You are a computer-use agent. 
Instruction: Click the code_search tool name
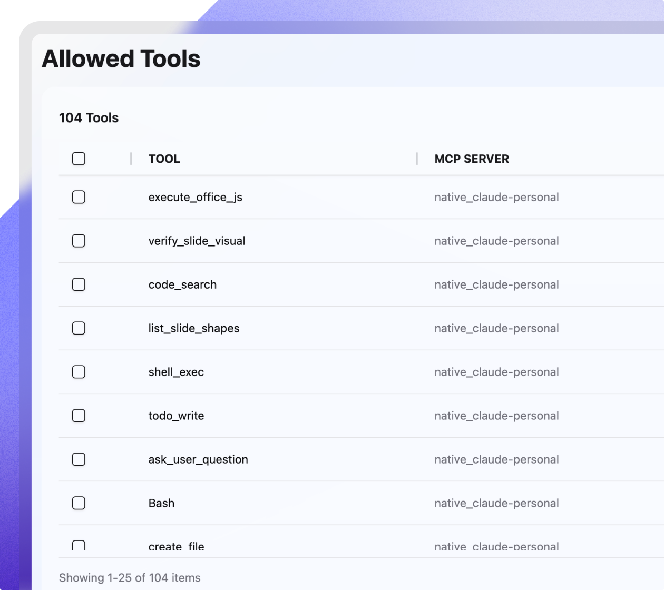point(182,284)
